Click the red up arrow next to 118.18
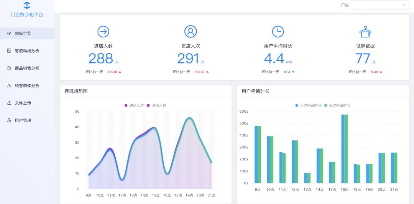414x204 pixels. [x=120, y=72]
